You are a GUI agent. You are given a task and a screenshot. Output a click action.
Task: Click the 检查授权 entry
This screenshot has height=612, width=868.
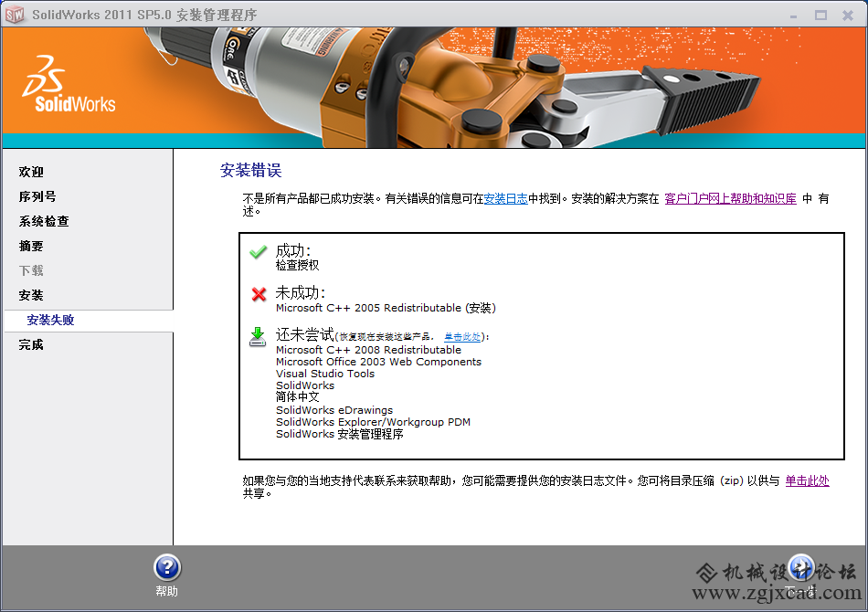point(297,265)
